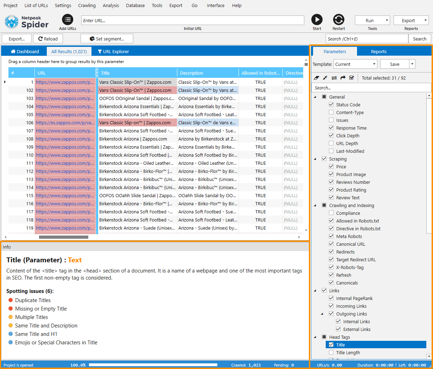
Task: Click the Search (Ctrl+E) field
Action: [x=367, y=39]
